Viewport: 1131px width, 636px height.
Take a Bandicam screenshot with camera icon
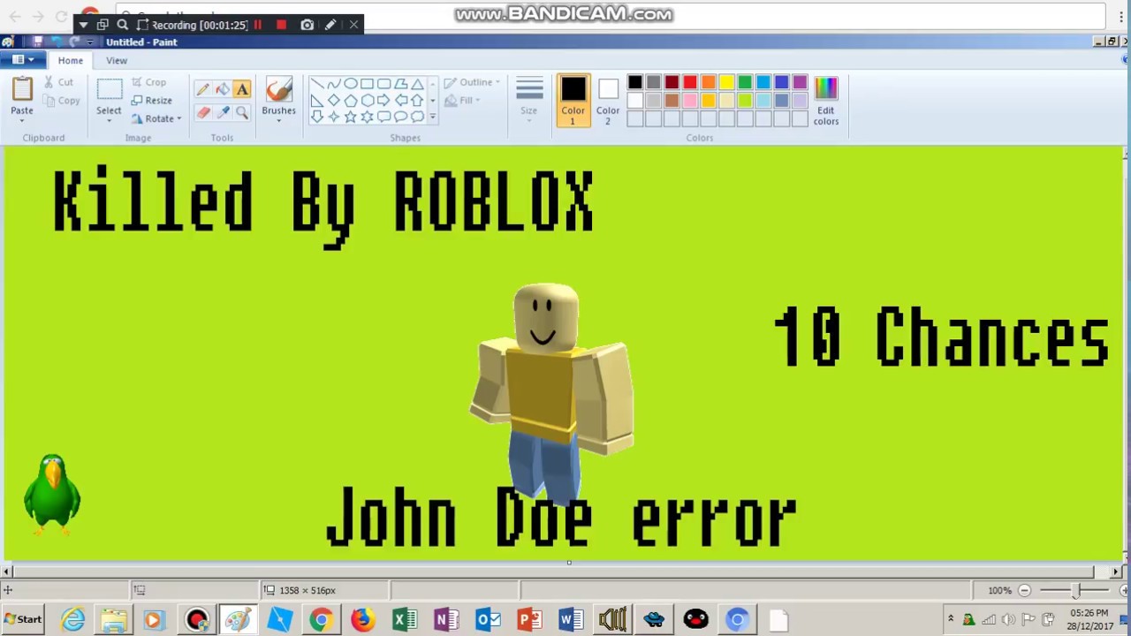pos(307,25)
